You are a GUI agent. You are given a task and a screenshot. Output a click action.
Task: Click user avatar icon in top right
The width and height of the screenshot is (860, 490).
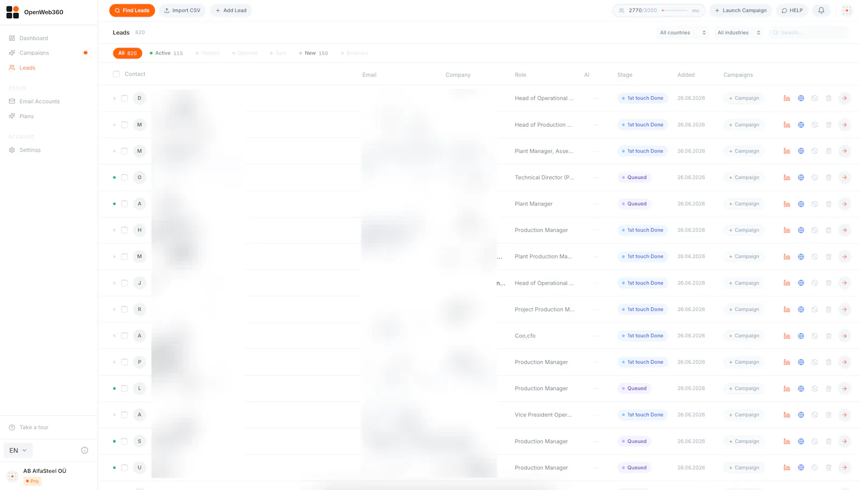847,10
